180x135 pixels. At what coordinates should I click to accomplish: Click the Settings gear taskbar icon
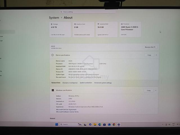tap(119, 124)
